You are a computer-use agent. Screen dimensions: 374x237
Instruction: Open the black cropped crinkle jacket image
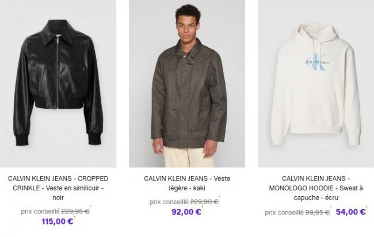[58, 83]
